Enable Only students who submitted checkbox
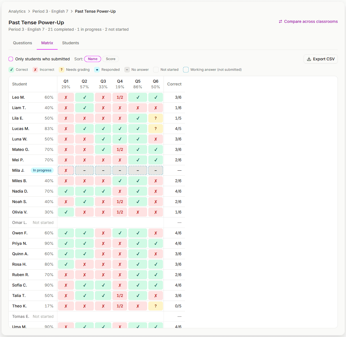 pos(11,59)
